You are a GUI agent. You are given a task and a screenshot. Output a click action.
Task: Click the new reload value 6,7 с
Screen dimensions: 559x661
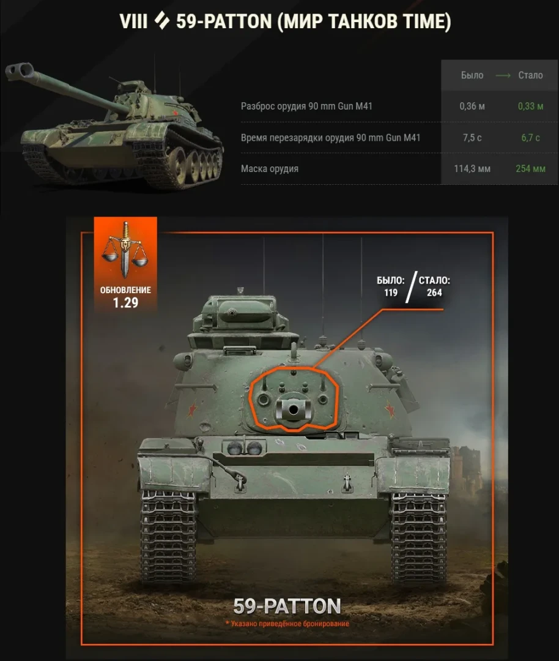point(530,138)
